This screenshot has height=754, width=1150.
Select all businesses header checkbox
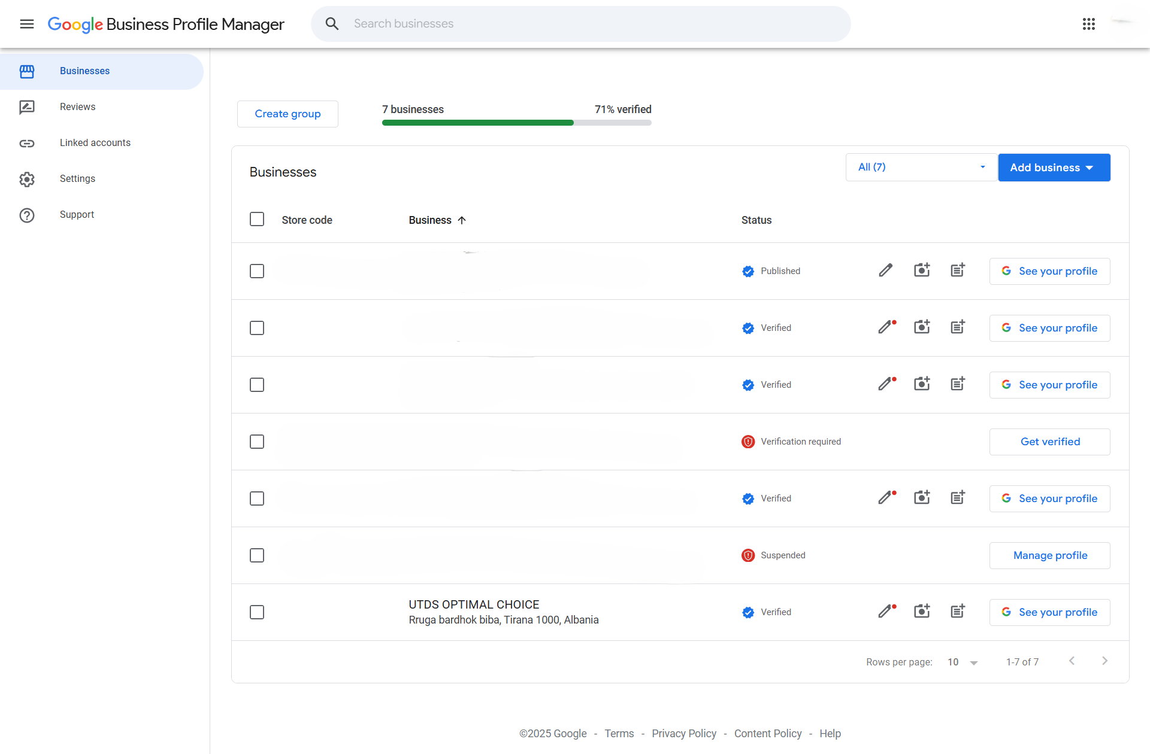pos(257,220)
